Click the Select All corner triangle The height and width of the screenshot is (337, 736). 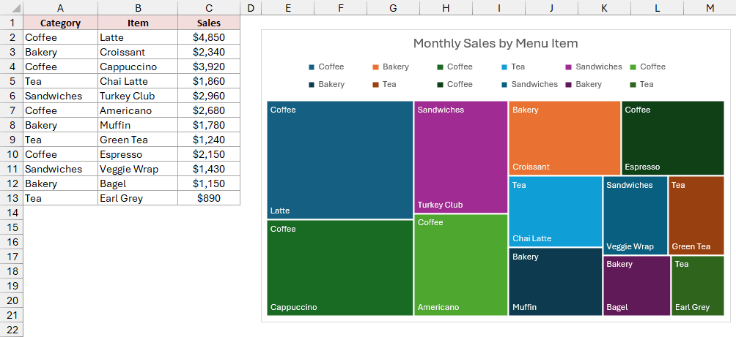(x=11, y=7)
